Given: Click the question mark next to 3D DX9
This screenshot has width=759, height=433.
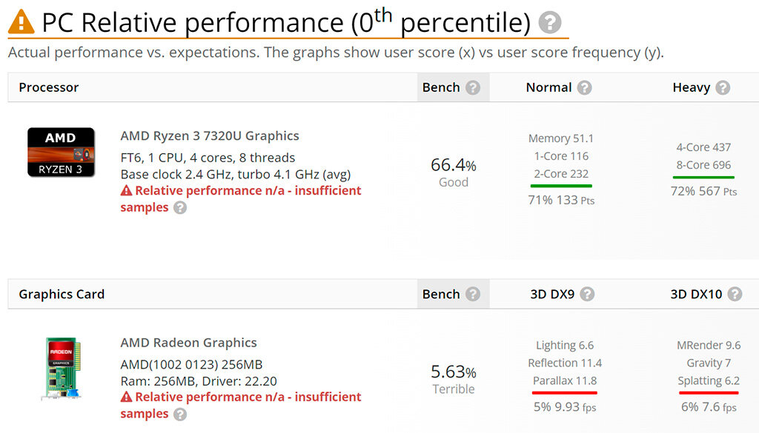Looking at the screenshot, I should click(x=587, y=294).
